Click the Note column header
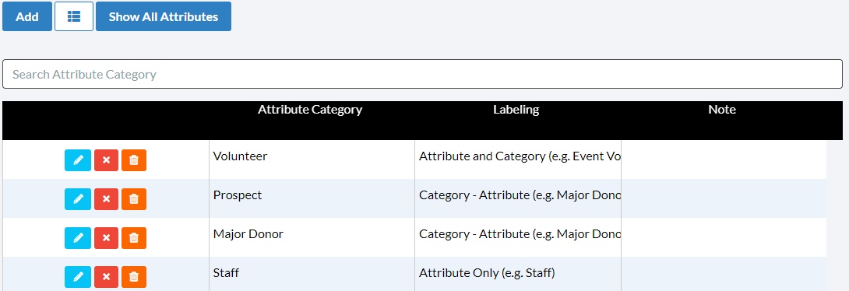 tap(722, 109)
